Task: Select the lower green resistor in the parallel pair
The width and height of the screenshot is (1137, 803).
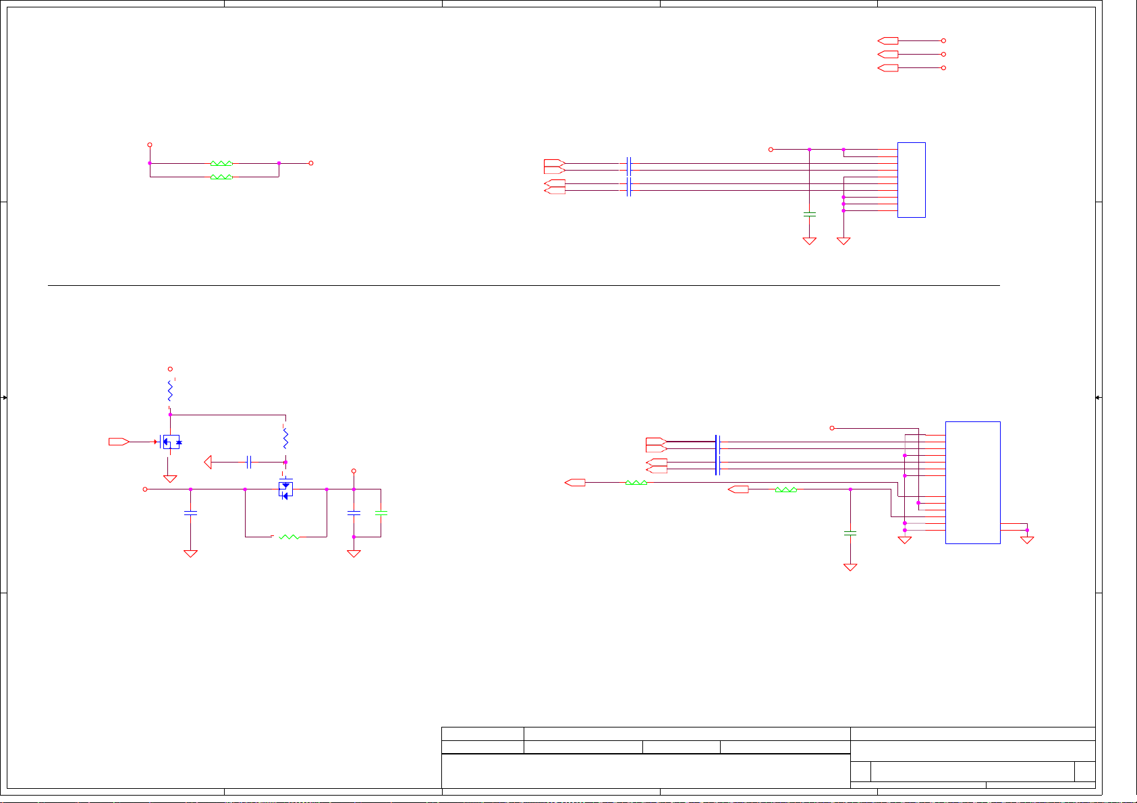Action: click(221, 177)
